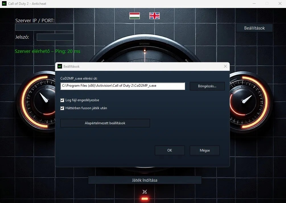Switch language with the British flag icon
The width and height of the screenshot is (286, 203).
pos(155,16)
